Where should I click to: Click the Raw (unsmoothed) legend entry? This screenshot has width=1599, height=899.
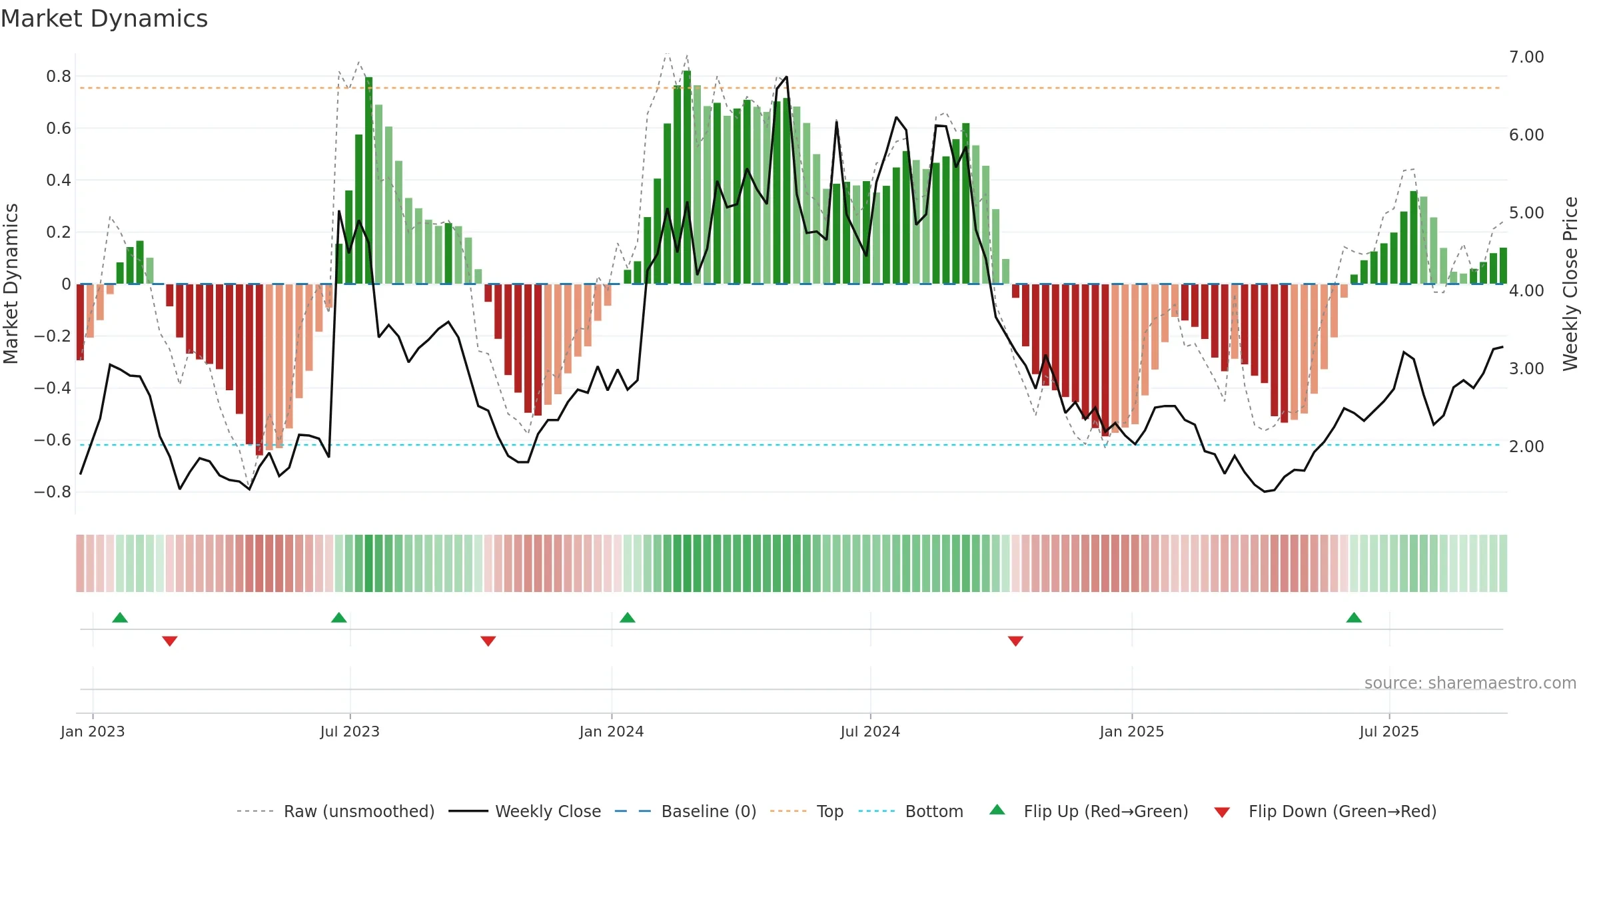tap(335, 811)
